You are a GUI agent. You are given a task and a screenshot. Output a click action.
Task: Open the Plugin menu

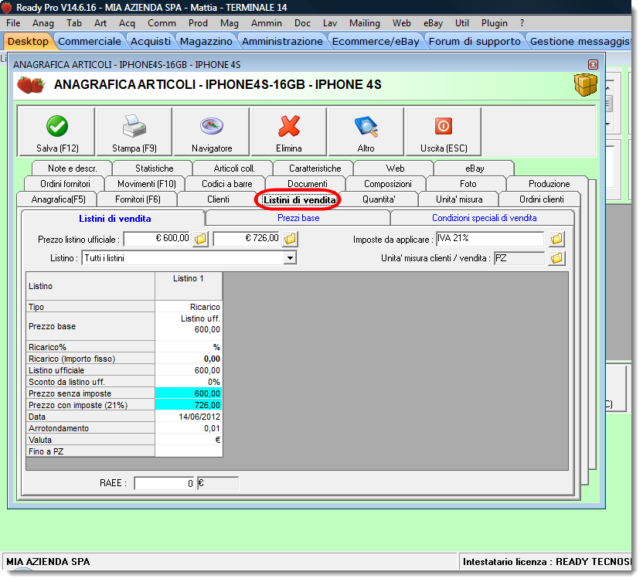494,23
